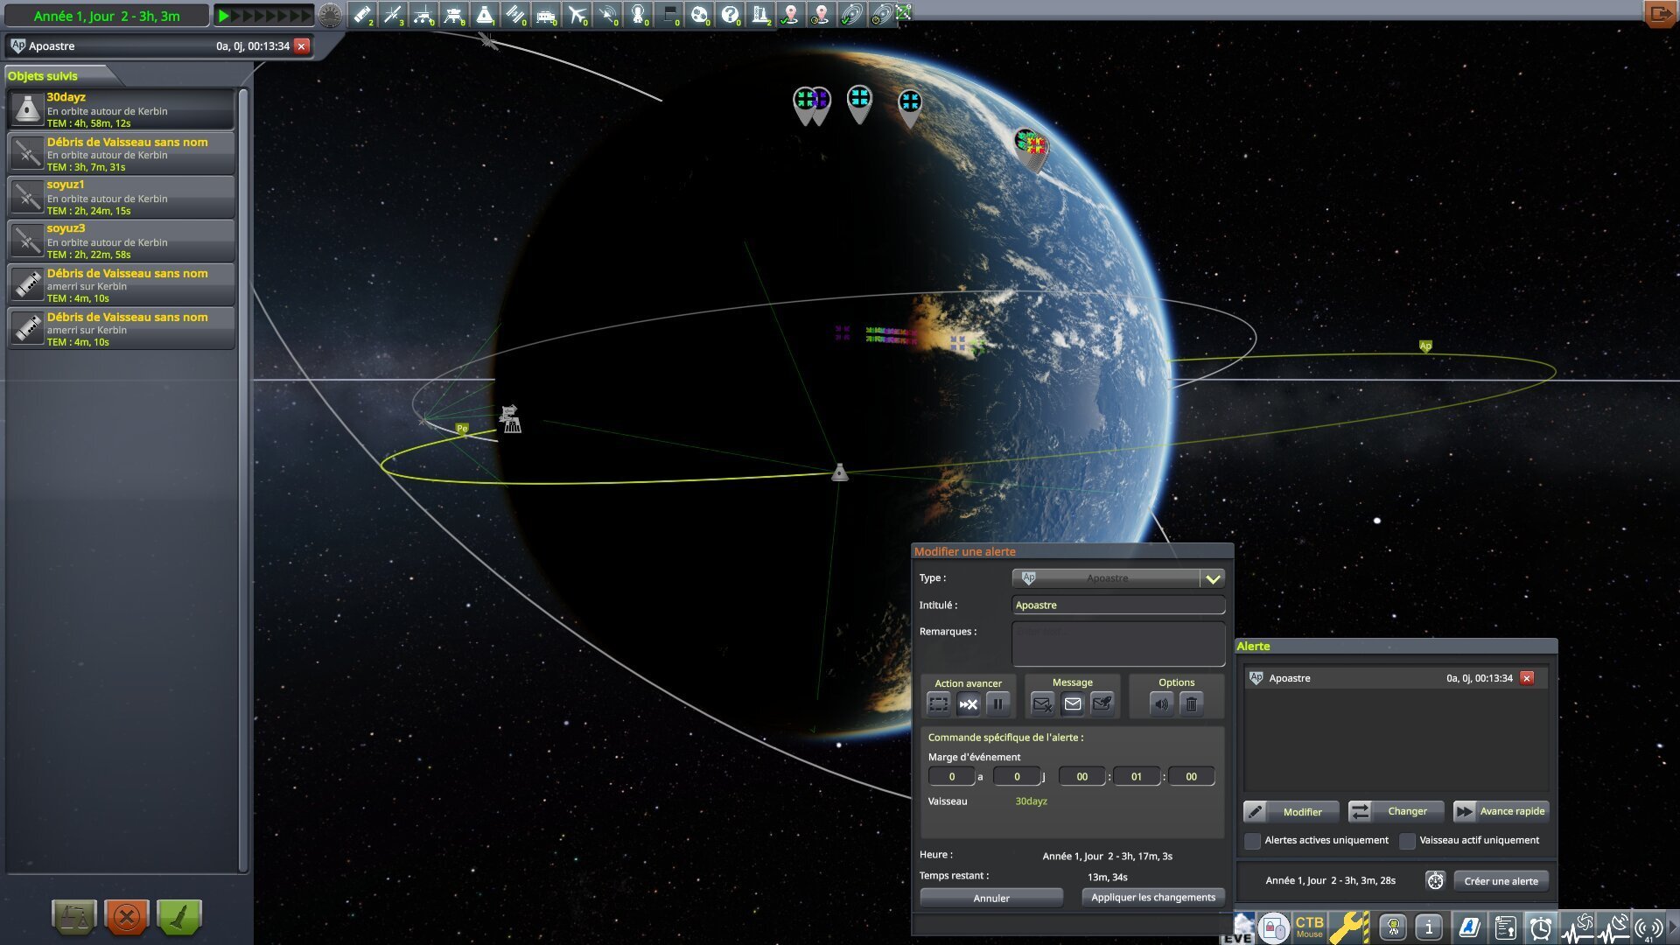Select the pause game action button
Screen dimensions: 1680x945
tap(997, 703)
